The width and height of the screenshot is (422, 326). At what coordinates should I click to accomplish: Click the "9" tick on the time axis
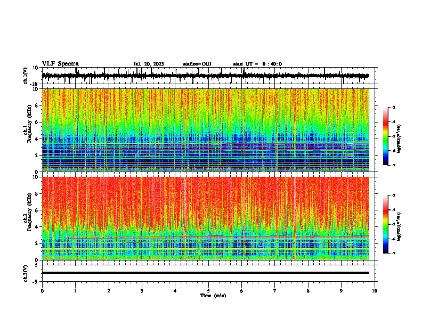[x=341, y=291]
